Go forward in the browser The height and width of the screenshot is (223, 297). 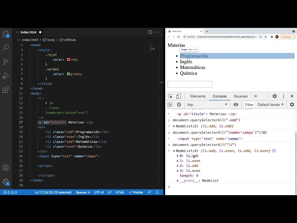click(174, 37)
